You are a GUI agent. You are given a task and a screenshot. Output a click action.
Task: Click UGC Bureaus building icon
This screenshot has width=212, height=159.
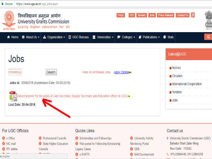(x=70, y=37)
